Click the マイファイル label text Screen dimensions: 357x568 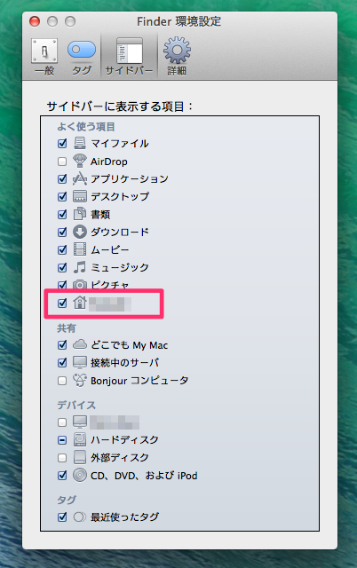[120, 144]
